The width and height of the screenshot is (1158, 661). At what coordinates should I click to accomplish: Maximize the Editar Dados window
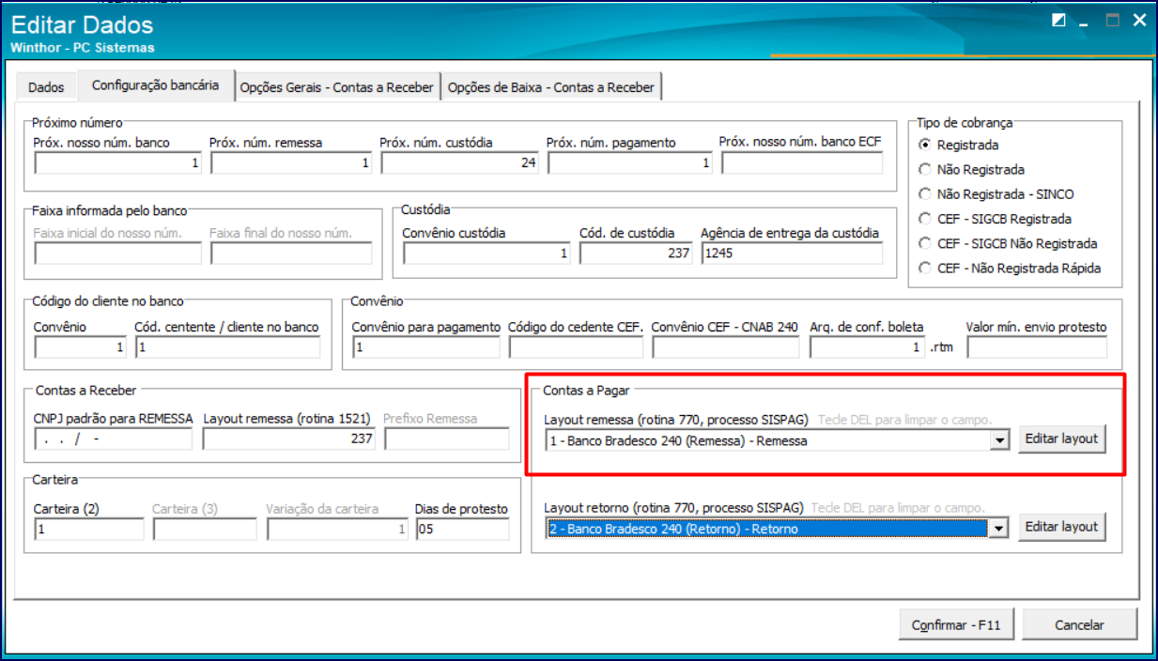1113,20
